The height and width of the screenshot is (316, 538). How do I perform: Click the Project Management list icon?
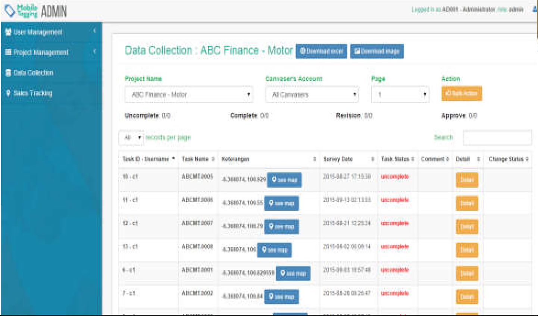click(x=8, y=52)
